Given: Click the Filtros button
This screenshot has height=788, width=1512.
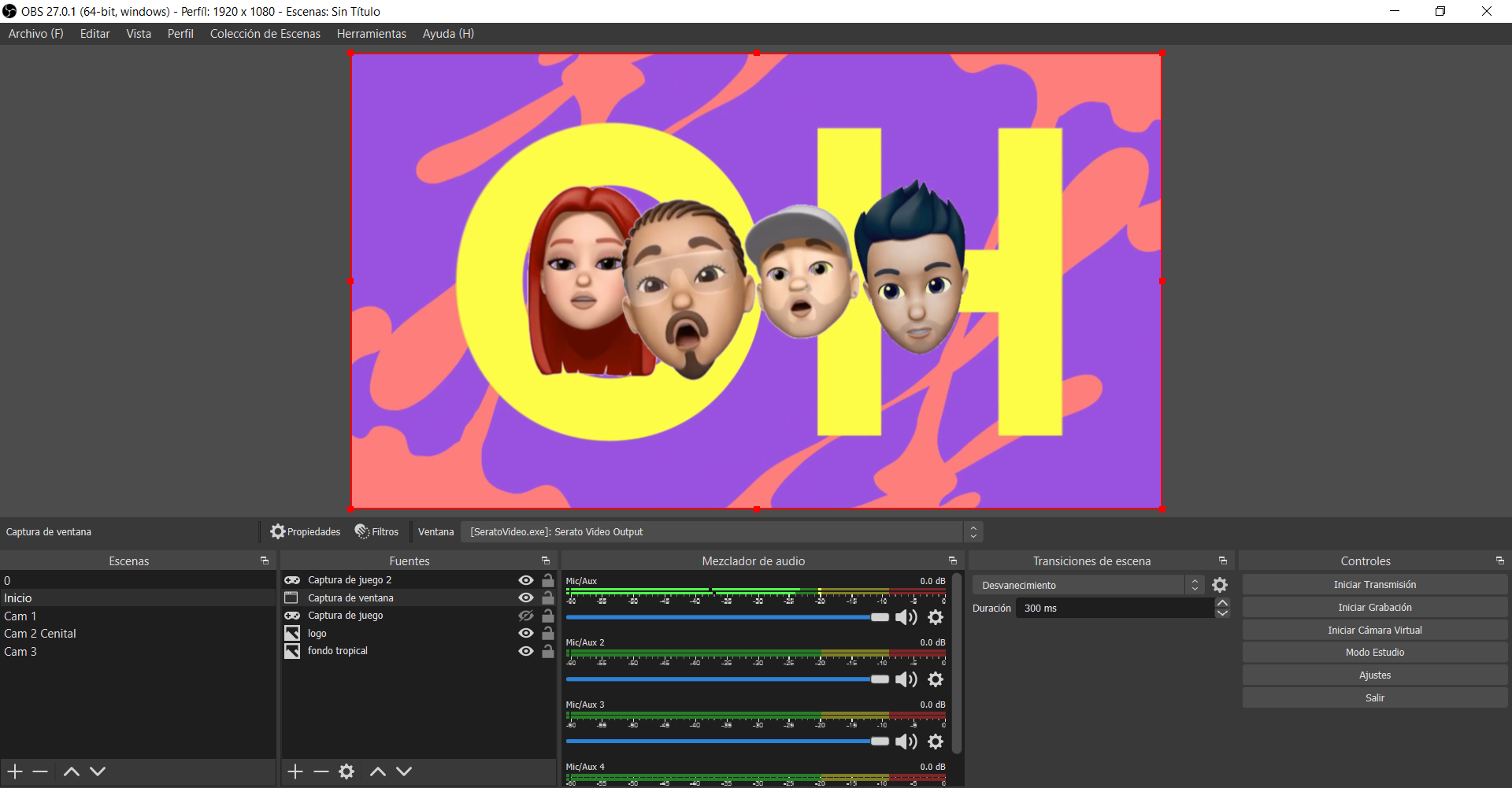Looking at the screenshot, I should pos(377,532).
